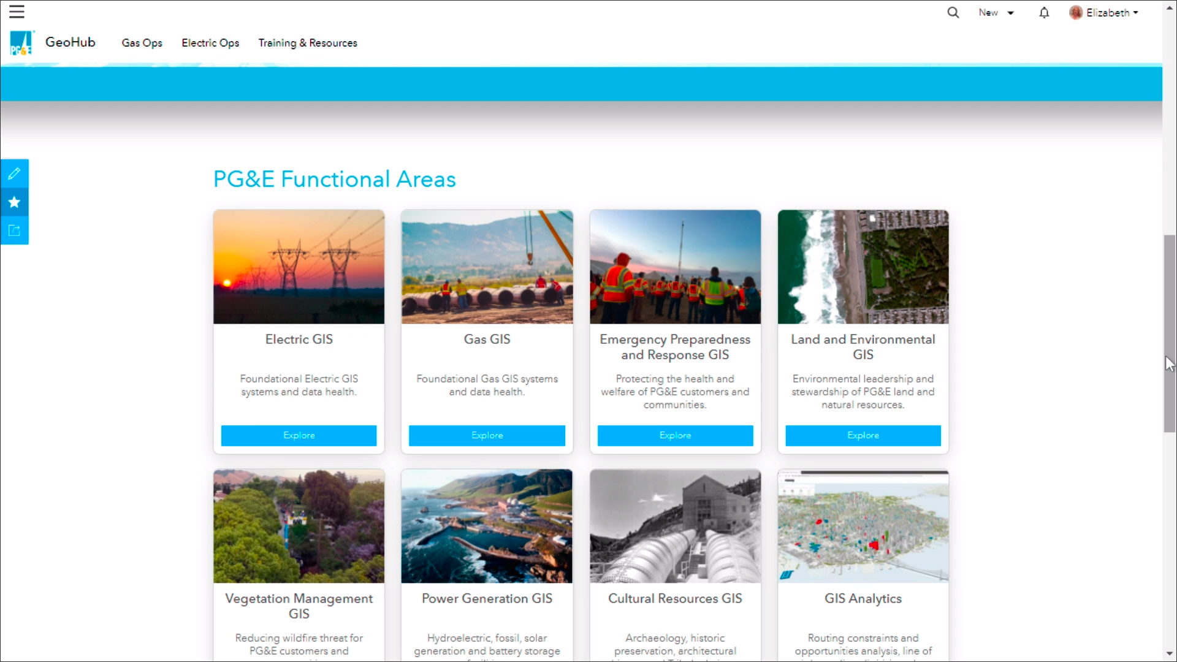The height and width of the screenshot is (662, 1177).
Task: Open the search magnifier icon
Action: (x=953, y=12)
